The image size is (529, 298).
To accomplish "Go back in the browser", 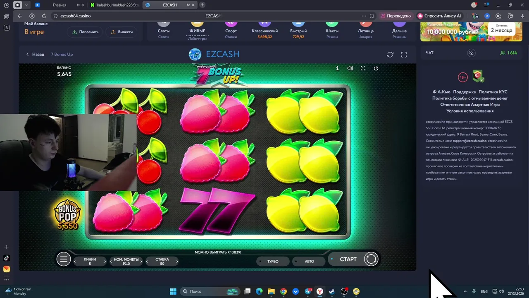I will pos(20,16).
